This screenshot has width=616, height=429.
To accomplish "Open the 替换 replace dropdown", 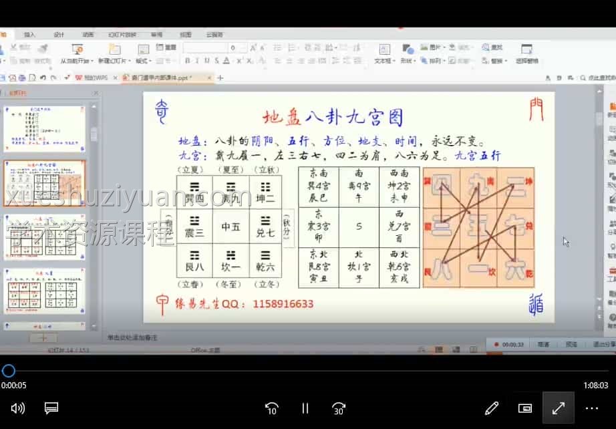I will [x=496, y=59].
